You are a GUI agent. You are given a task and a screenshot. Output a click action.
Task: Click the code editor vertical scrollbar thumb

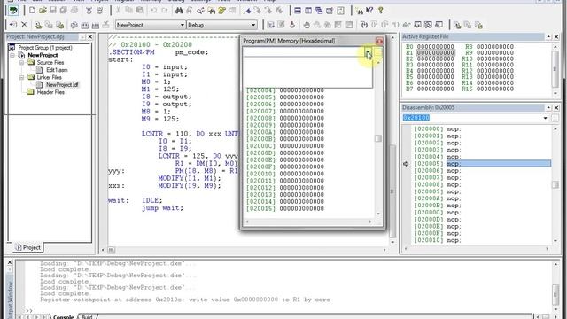coord(392,191)
